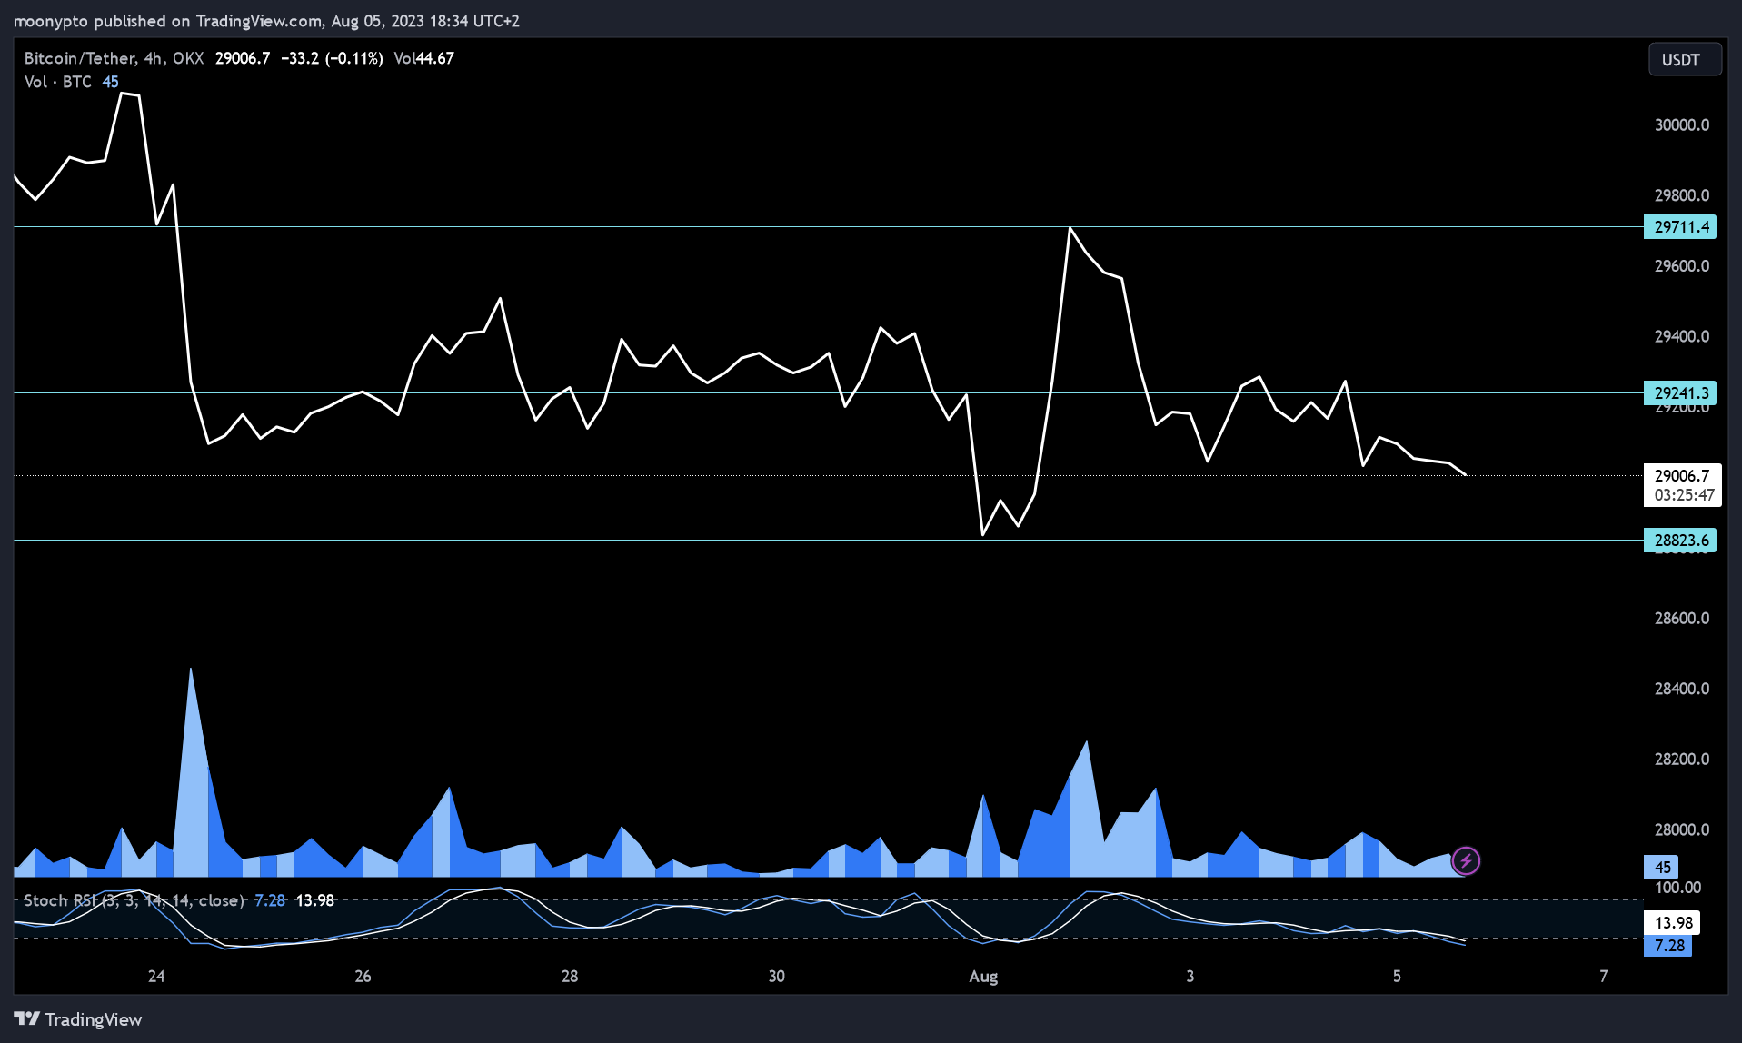Click the 100.00 Stoch RSI axis label
Viewport: 1742px width, 1043px height.
point(1677,888)
